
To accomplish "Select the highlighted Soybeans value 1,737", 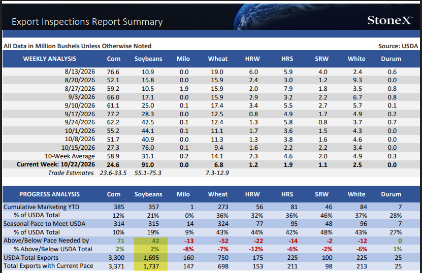I will [151, 266].
